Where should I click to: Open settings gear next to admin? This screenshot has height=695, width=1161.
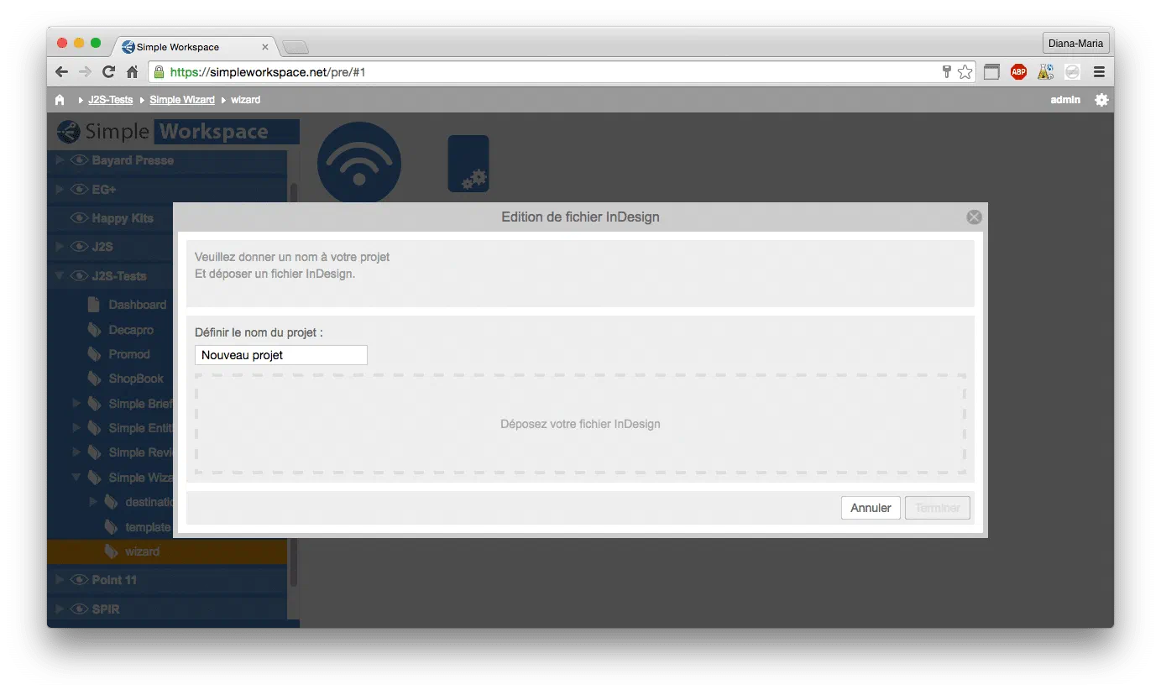[x=1101, y=100]
